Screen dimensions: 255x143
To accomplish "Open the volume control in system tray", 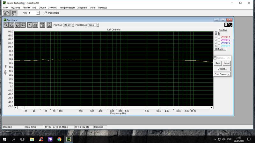I will point(224,139).
